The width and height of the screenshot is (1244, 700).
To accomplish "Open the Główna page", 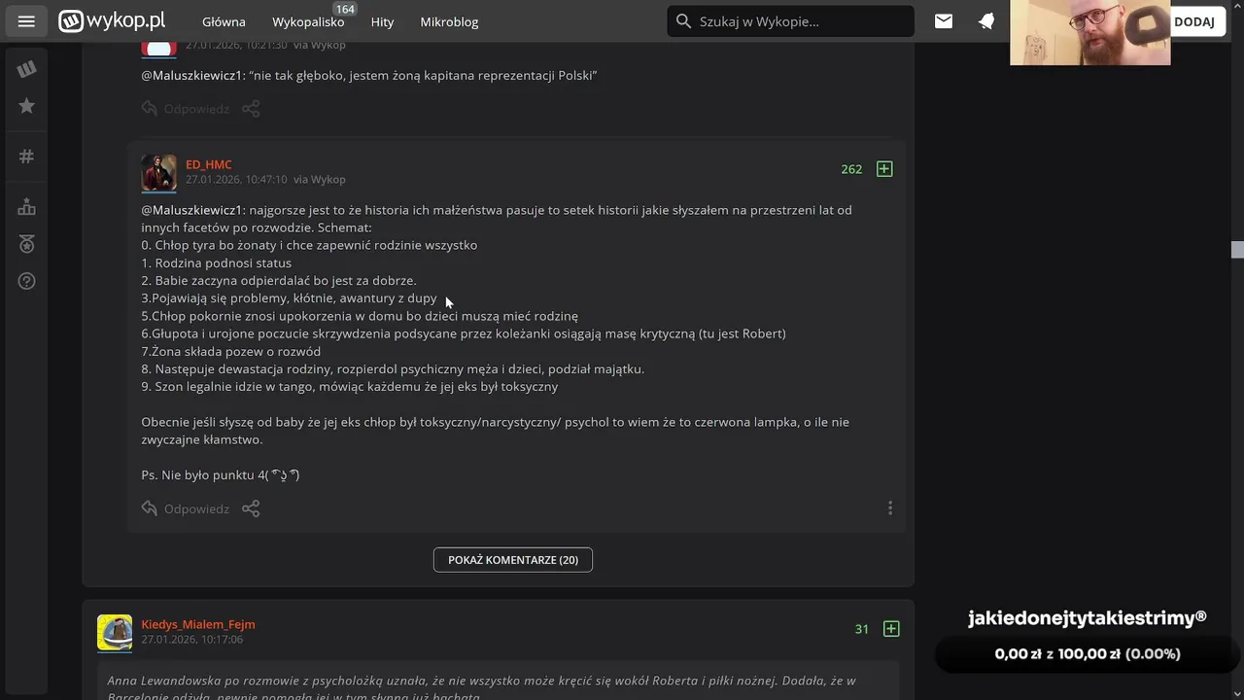I will tap(224, 21).
